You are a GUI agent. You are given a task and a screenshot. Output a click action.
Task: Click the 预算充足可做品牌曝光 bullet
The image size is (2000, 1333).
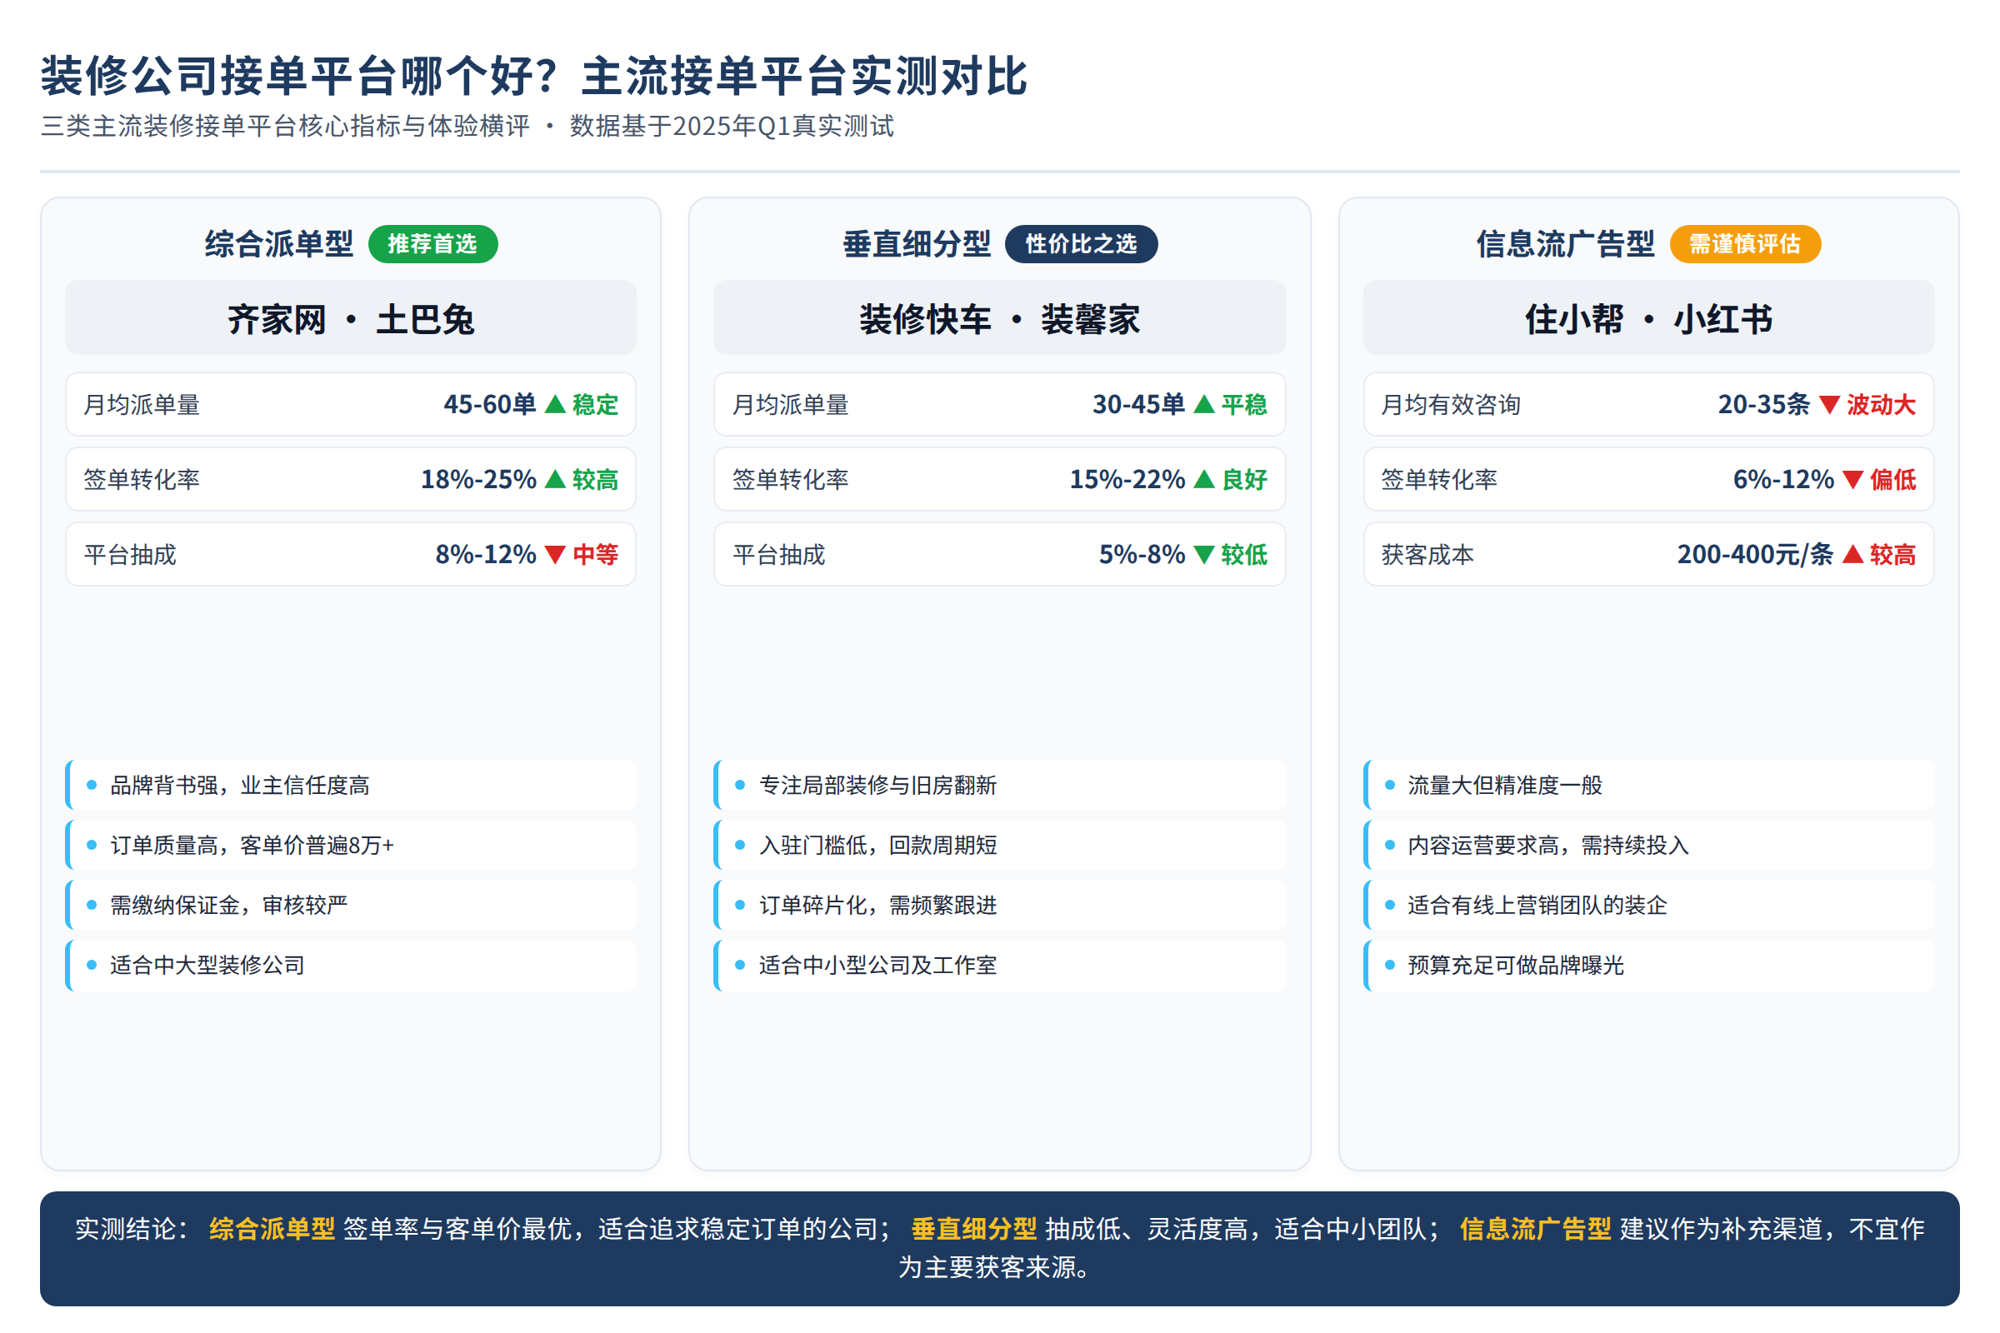click(1648, 965)
